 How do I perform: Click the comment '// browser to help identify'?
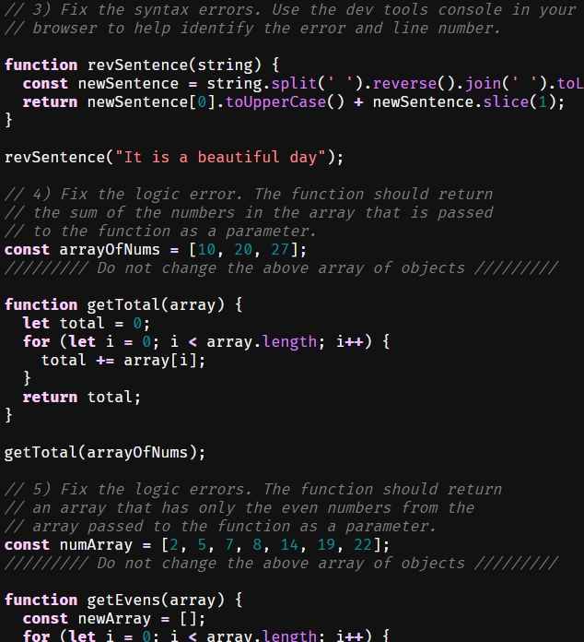tap(252, 29)
